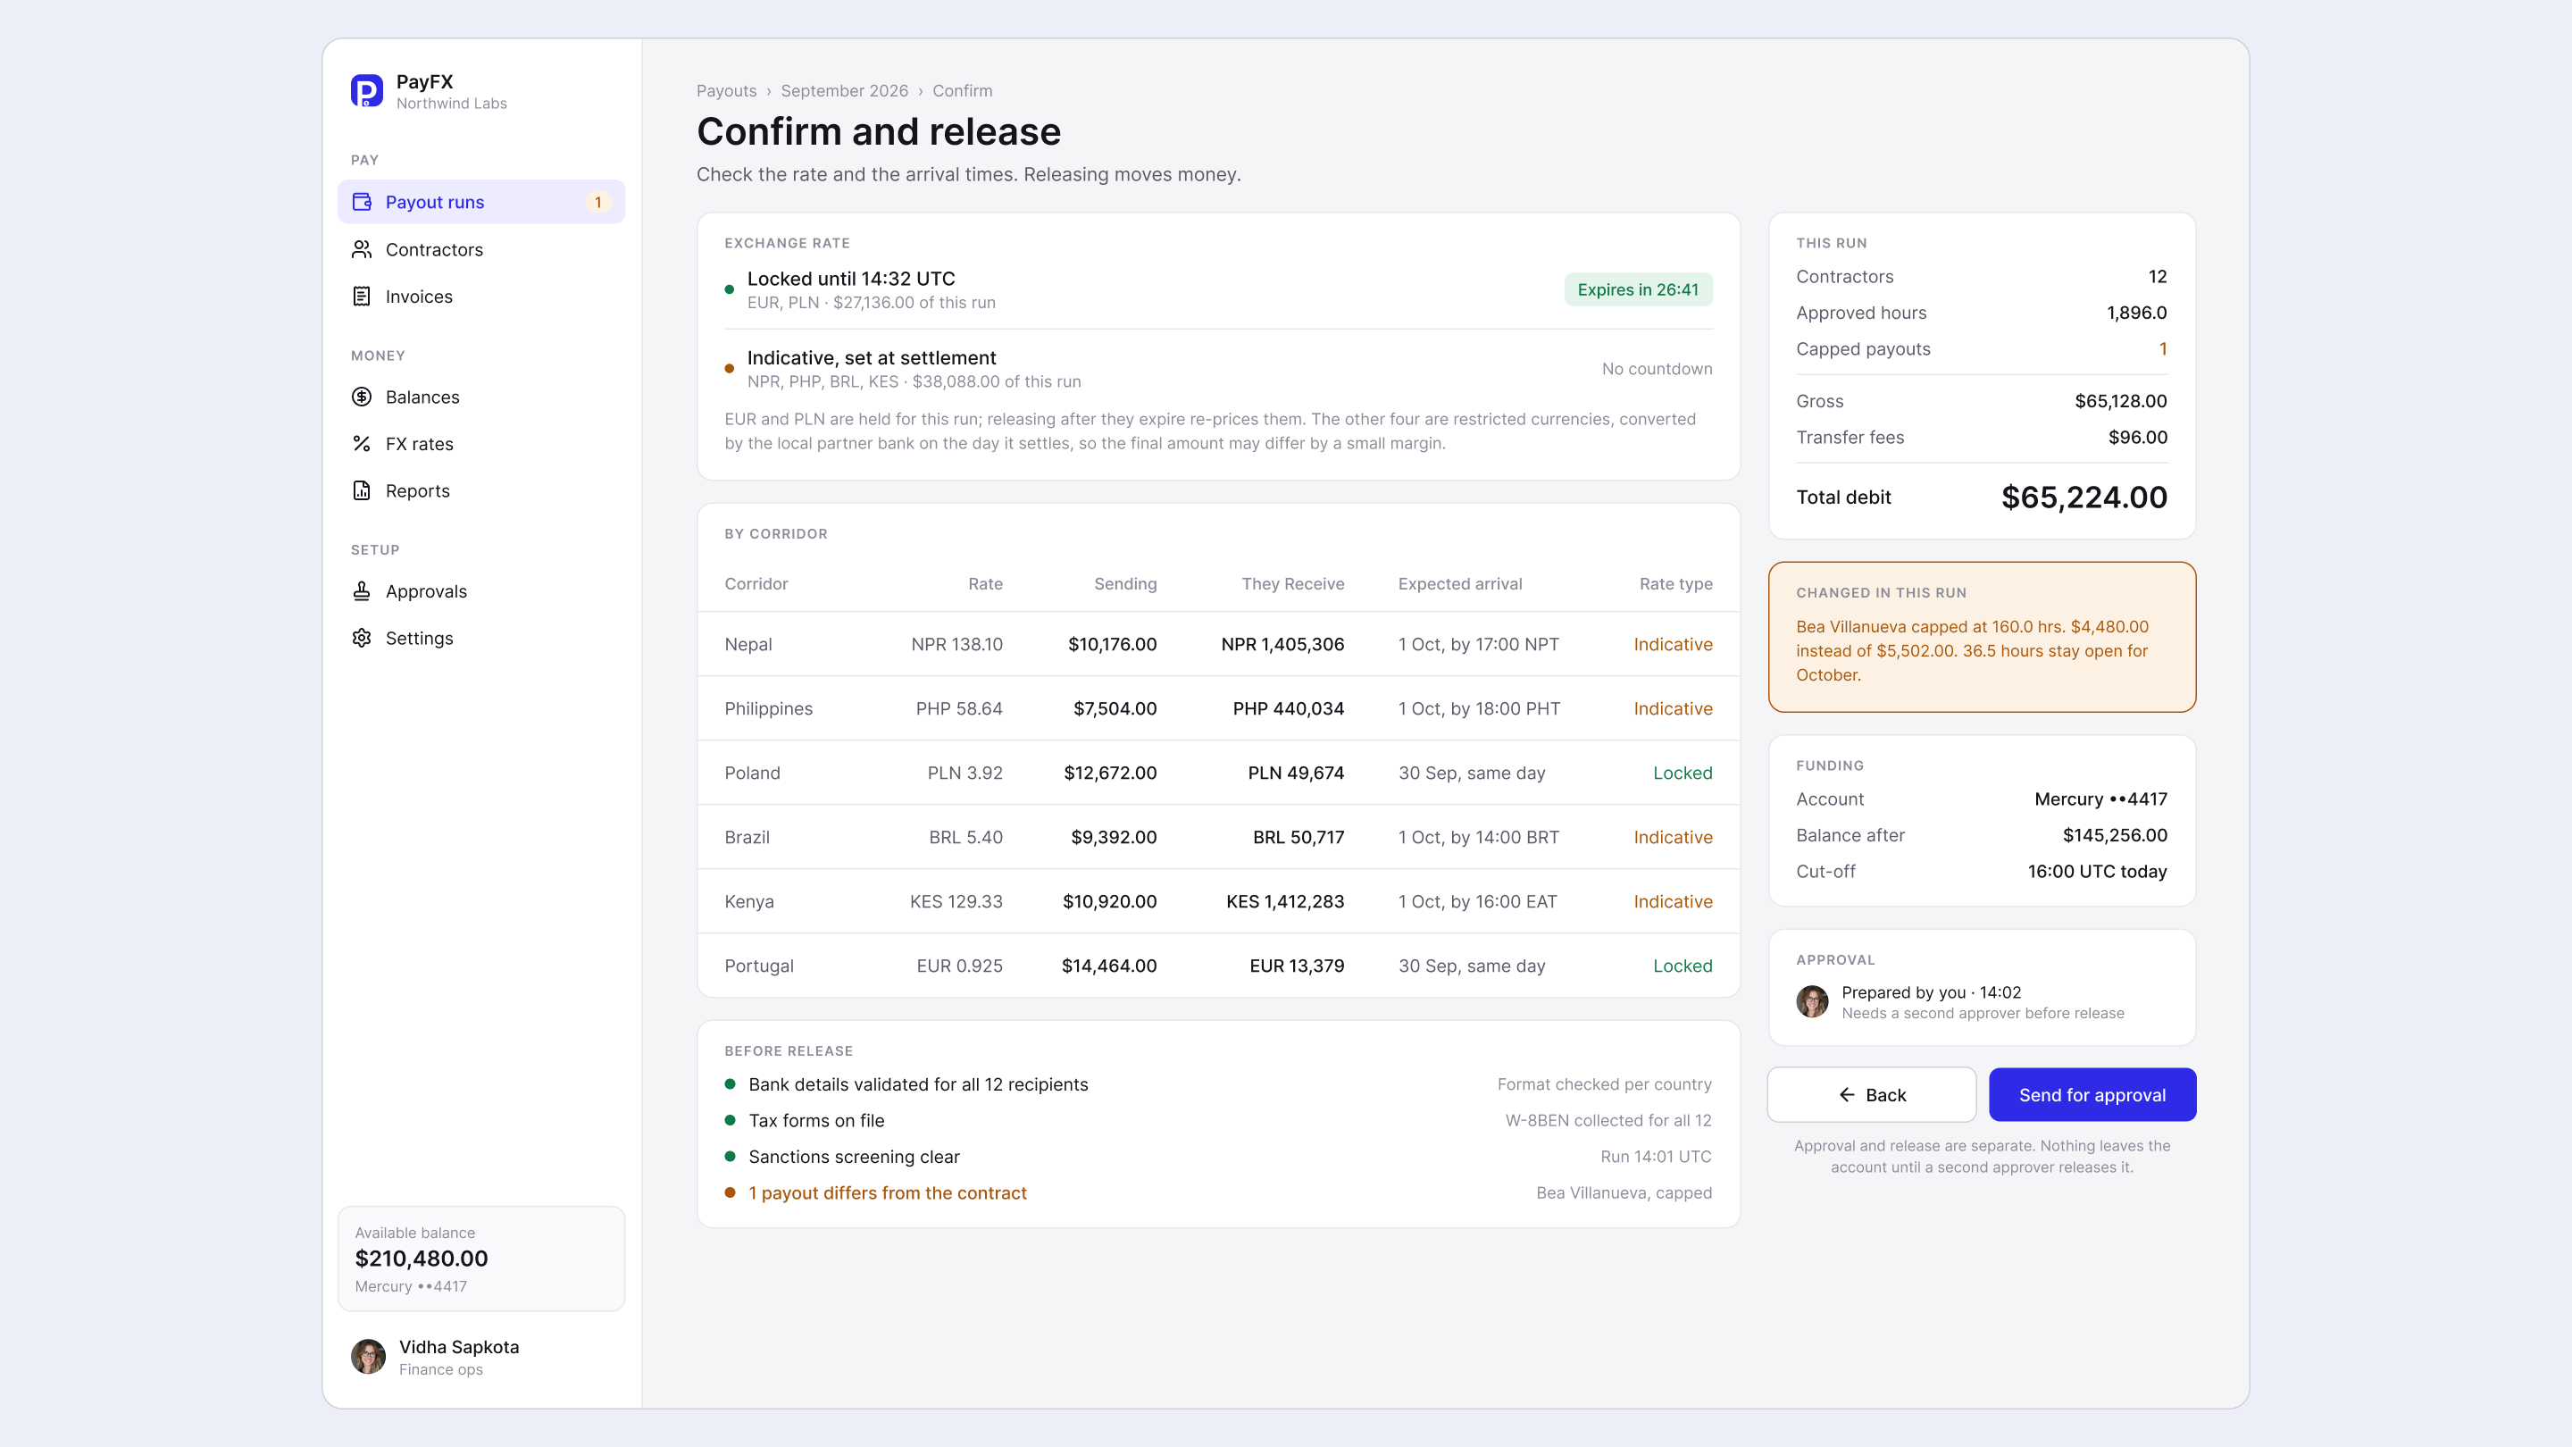Click Vidha Sapkota's avatar photo
Screen dimensions: 2572x1447
click(369, 1356)
